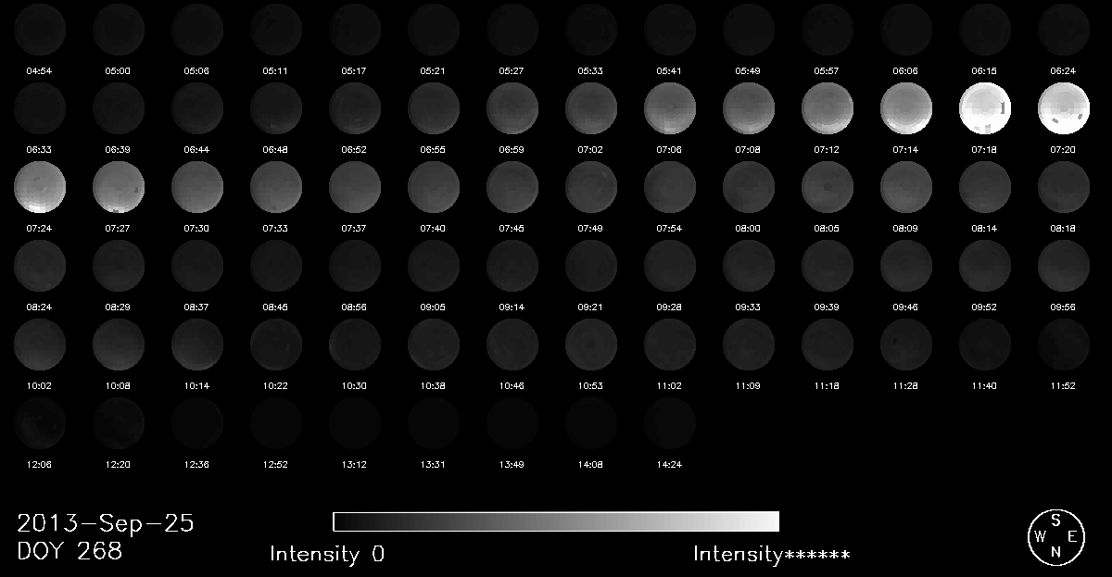Select the last disk image at 14:24
This screenshot has width=1112, height=577.
pyautogui.click(x=669, y=423)
